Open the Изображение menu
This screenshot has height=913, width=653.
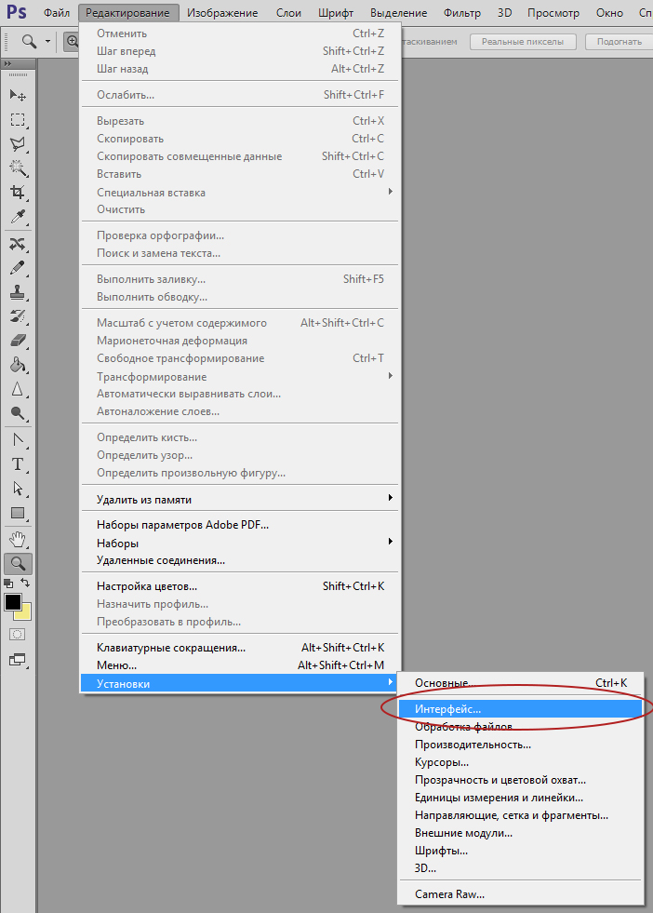coord(222,12)
